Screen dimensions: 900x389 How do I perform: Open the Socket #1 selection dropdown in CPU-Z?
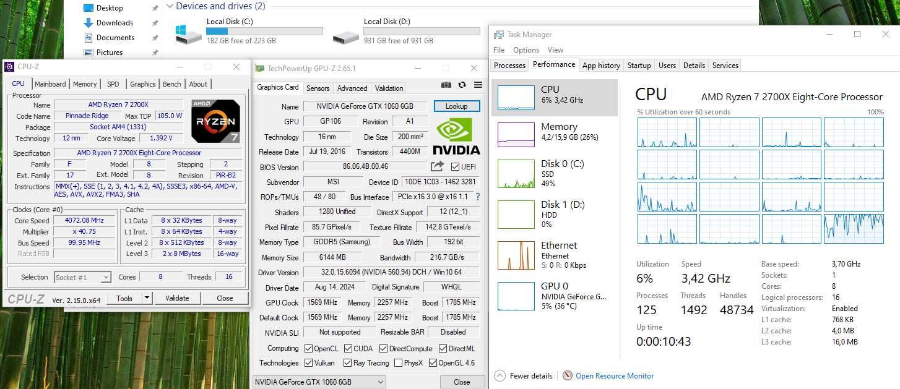pyautogui.click(x=82, y=277)
